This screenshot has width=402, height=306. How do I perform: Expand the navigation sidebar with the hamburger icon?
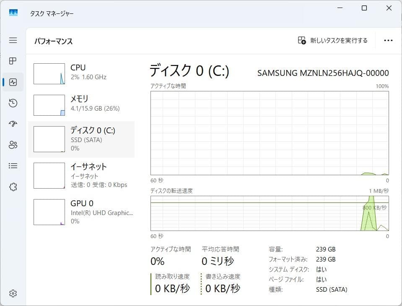(x=13, y=40)
